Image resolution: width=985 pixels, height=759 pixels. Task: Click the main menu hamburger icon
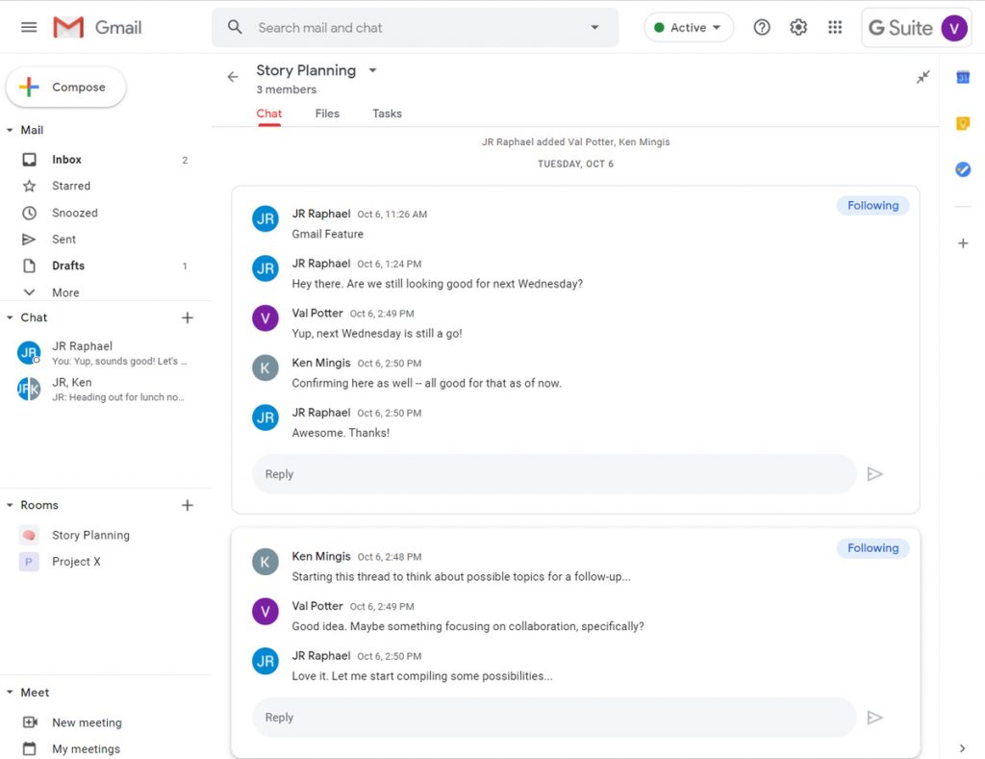coord(28,26)
